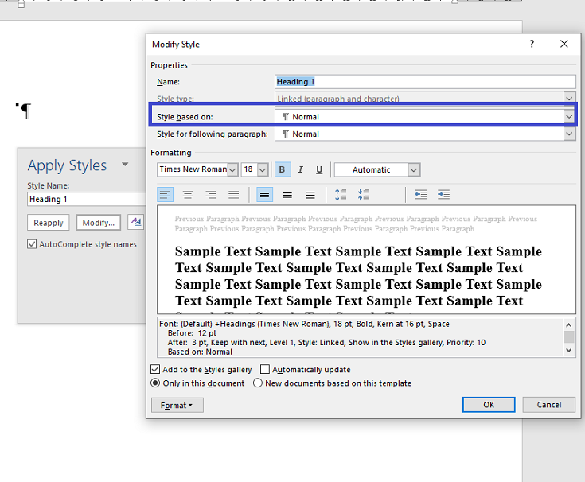Choose single line spacing icon

[264, 195]
